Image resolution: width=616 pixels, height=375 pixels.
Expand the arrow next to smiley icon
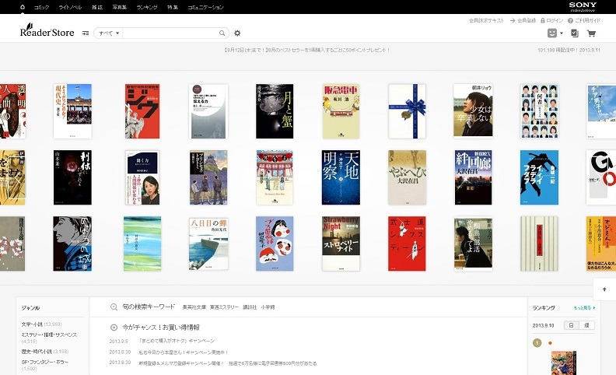(562, 33)
